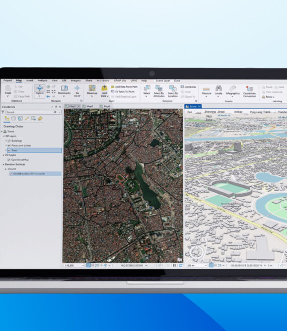The height and width of the screenshot is (331, 287).
Task: Toggle visibility of the OpenStreetMap layer
Action: (x=9, y=160)
